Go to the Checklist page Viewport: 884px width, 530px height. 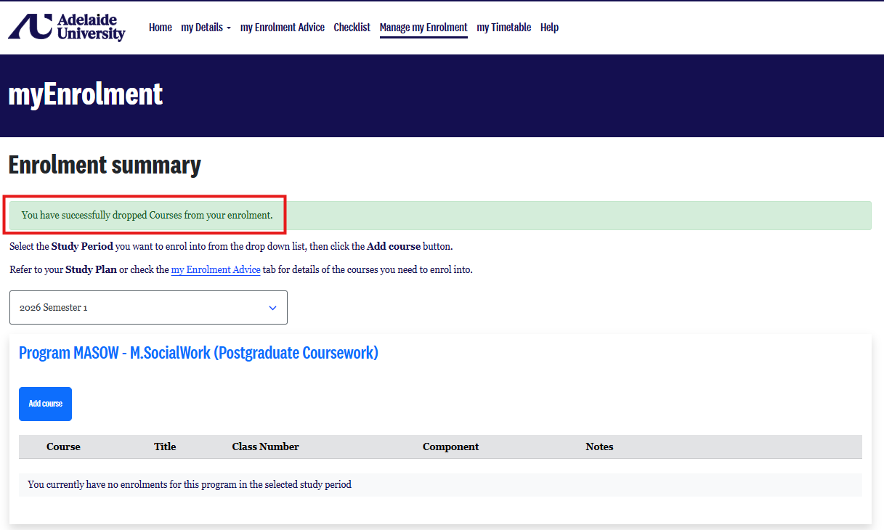(352, 28)
